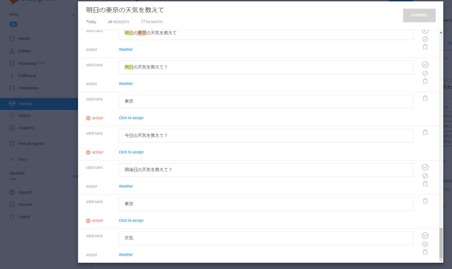The image size is (452, 269).
Task: Open Entities in the sidebar
Action: (25, 51)
